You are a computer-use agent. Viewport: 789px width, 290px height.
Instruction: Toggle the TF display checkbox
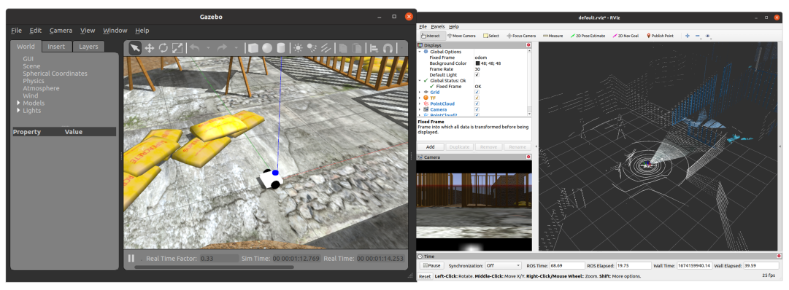click(477, 98)
